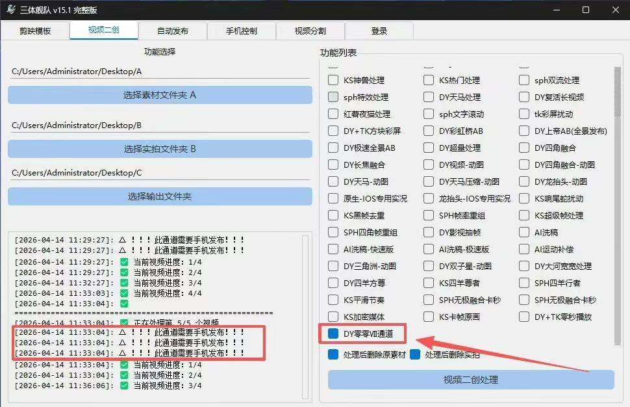
Task: Enable AI洗稿-快速版 checkbox
Action: point(333,249)
